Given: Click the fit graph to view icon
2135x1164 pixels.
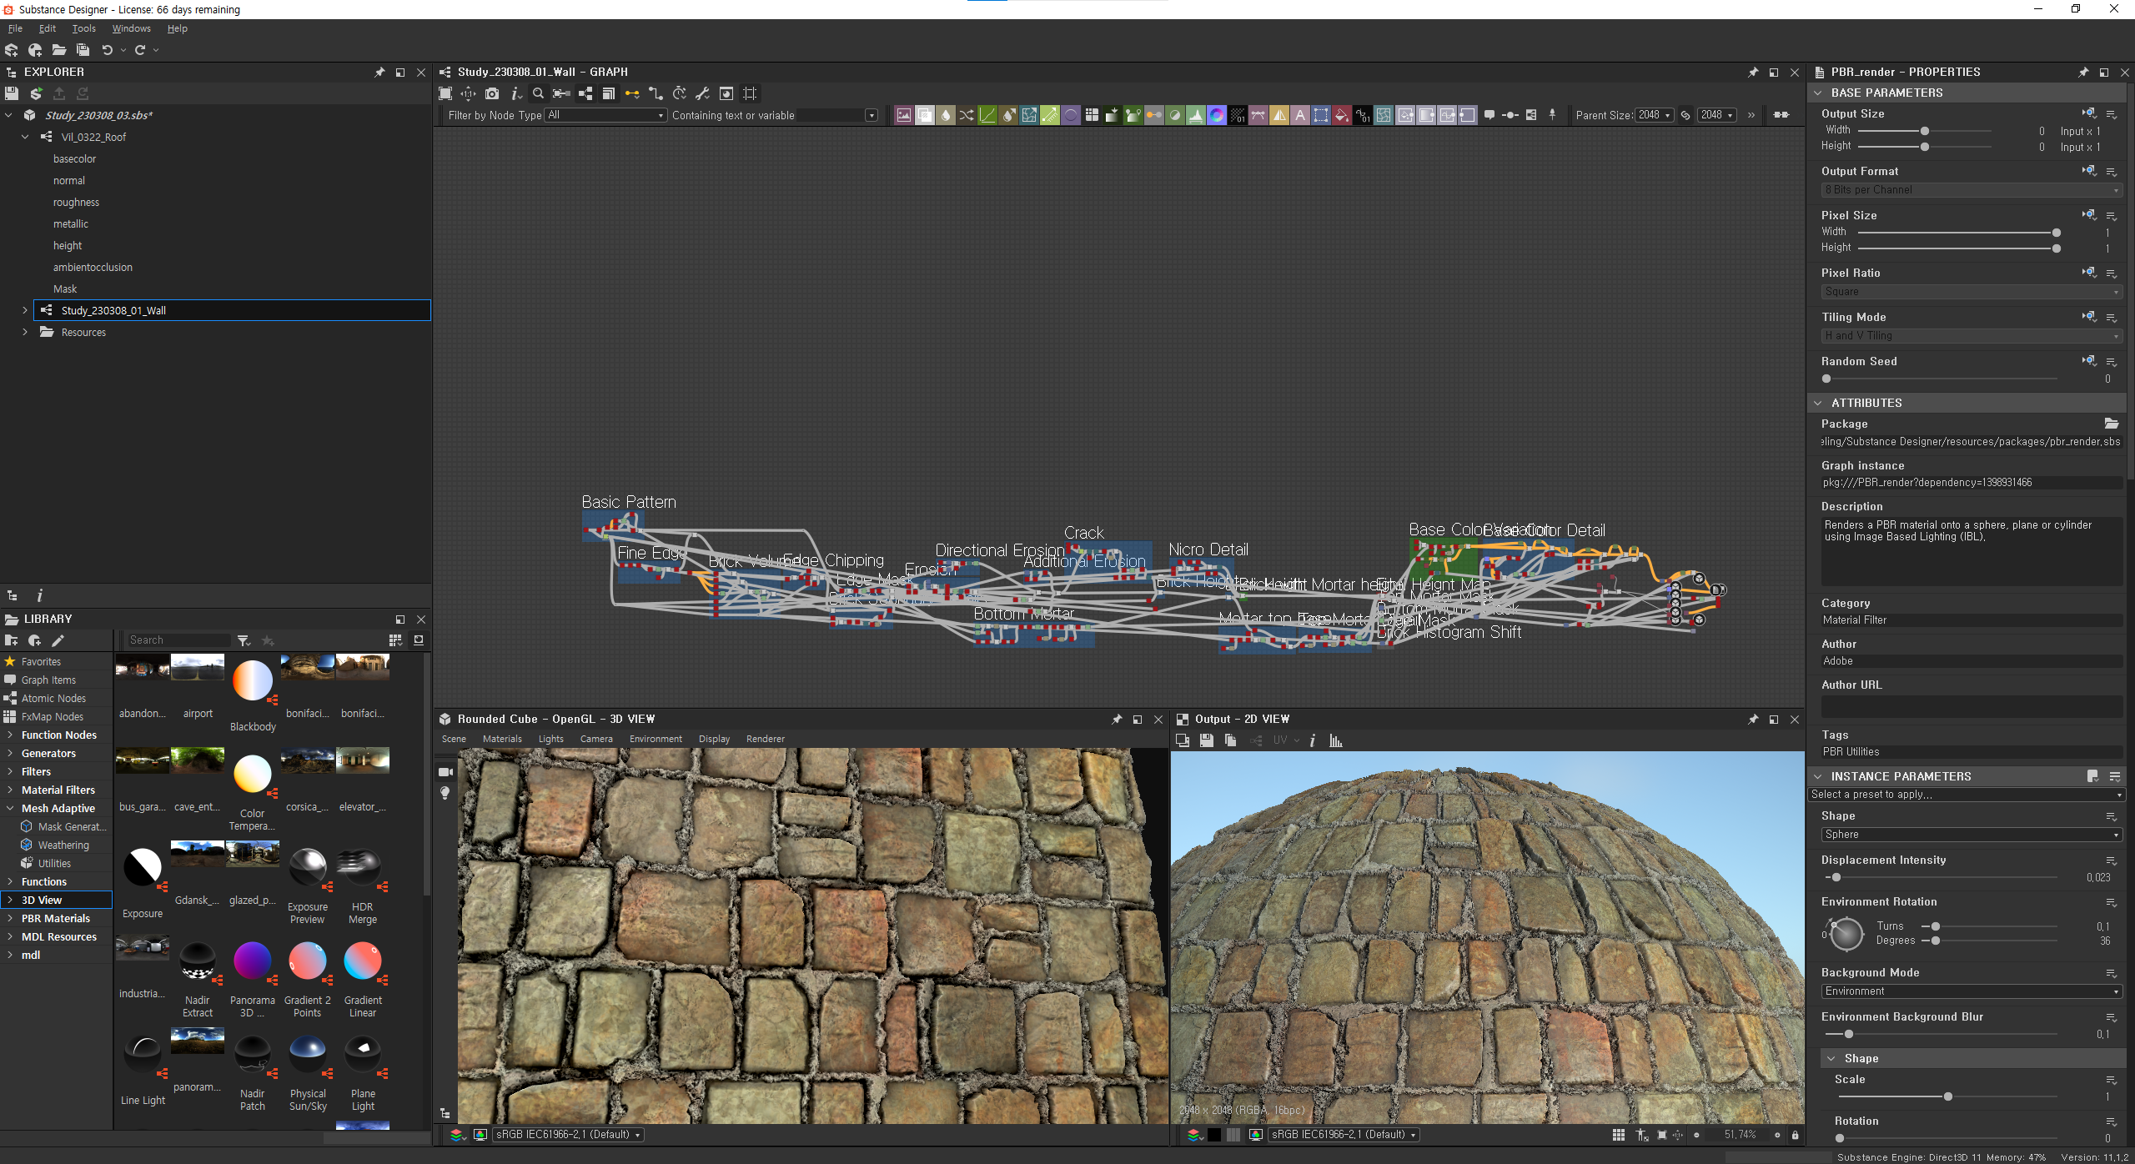Looking at the screenshot, I should pos(445,93).
